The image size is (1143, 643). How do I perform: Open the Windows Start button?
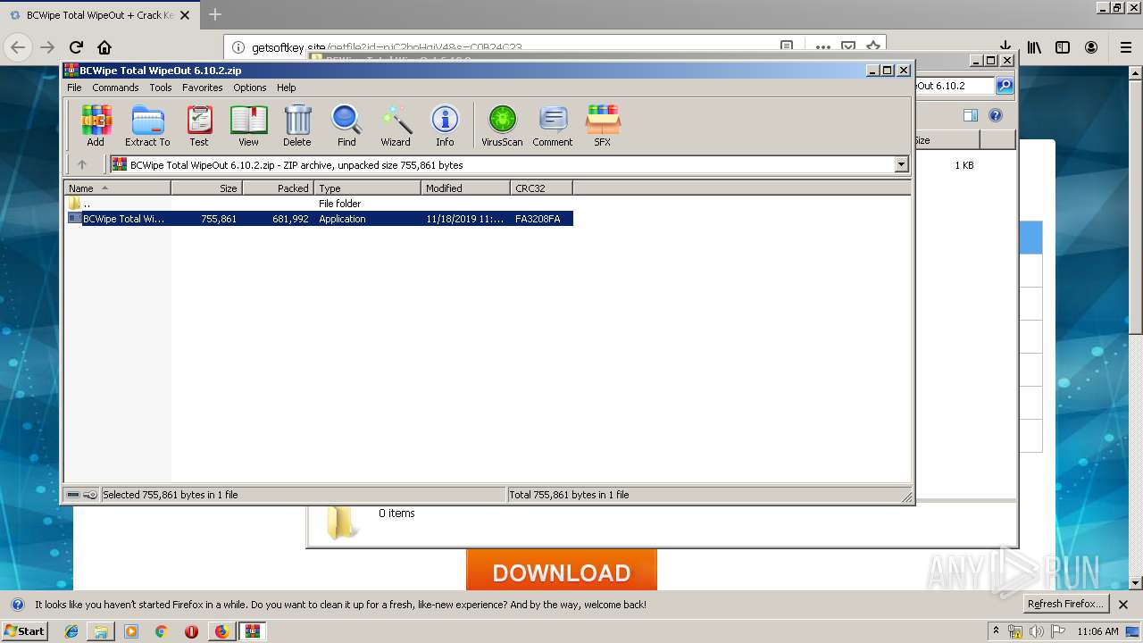coord(25,630)
